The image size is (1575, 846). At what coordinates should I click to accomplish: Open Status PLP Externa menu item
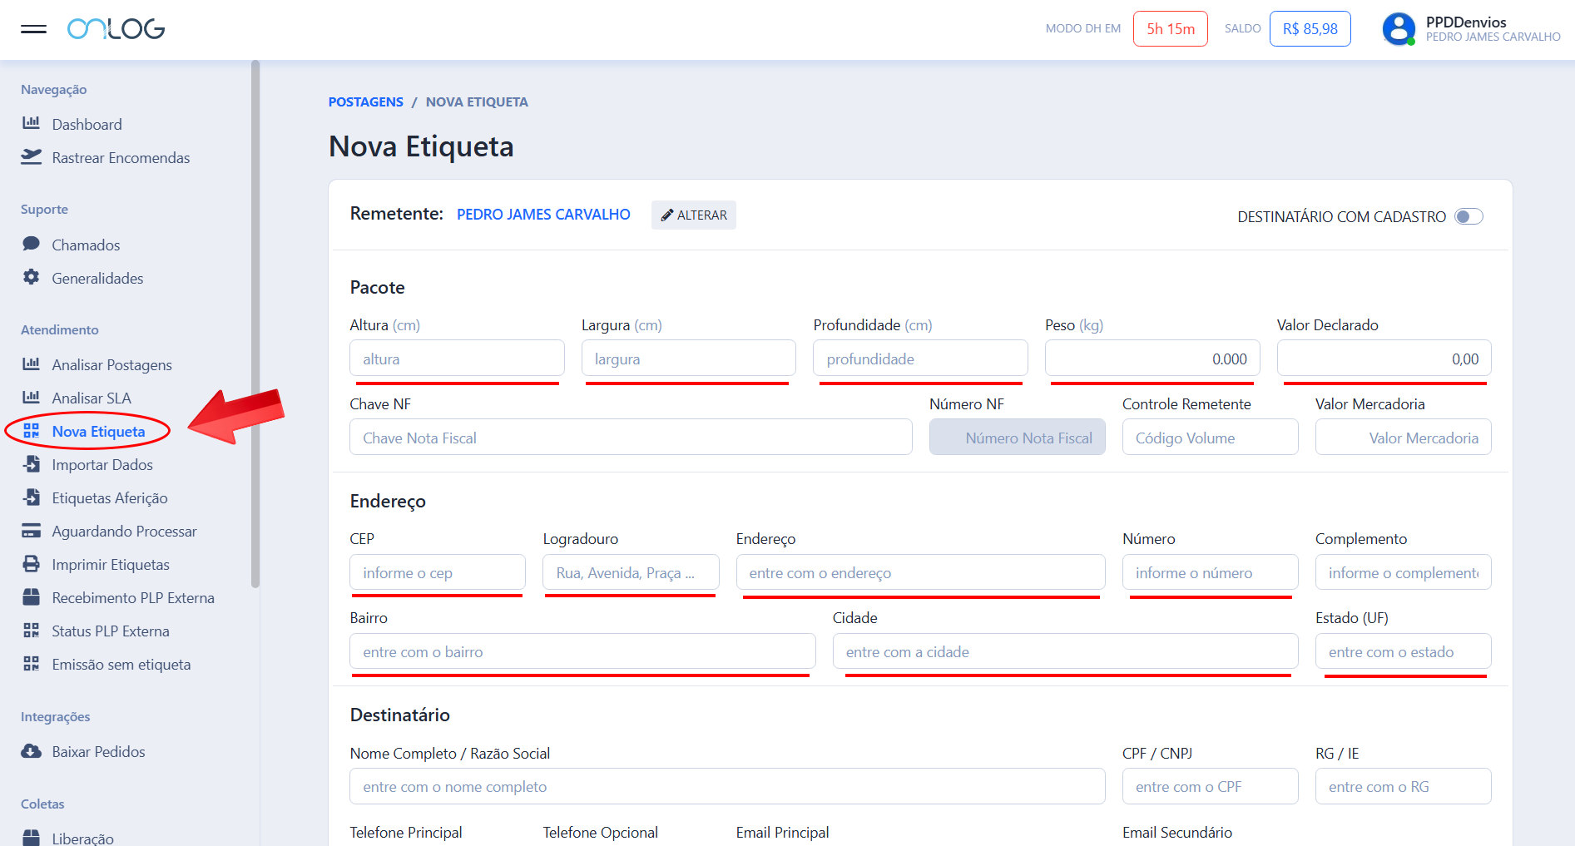[x=111, y=631]
